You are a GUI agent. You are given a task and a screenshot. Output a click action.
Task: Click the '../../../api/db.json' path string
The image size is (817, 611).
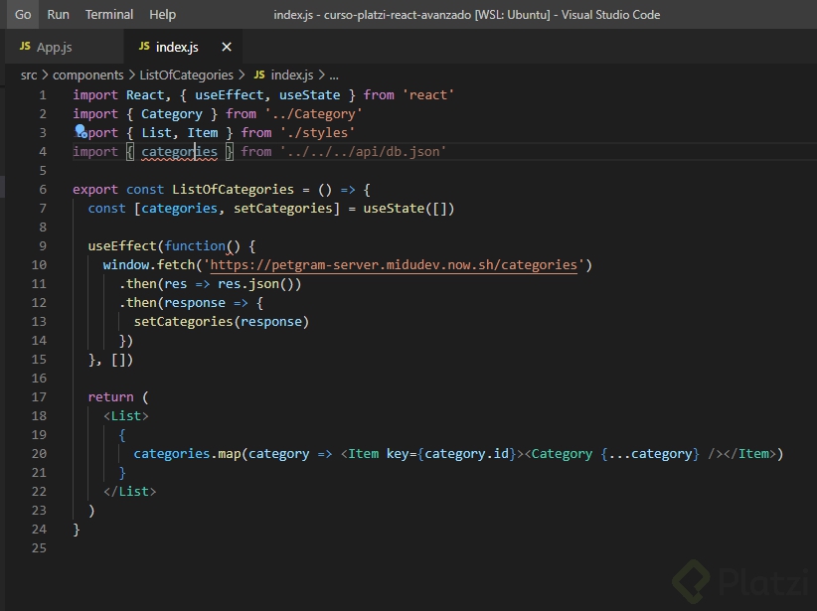363,152
